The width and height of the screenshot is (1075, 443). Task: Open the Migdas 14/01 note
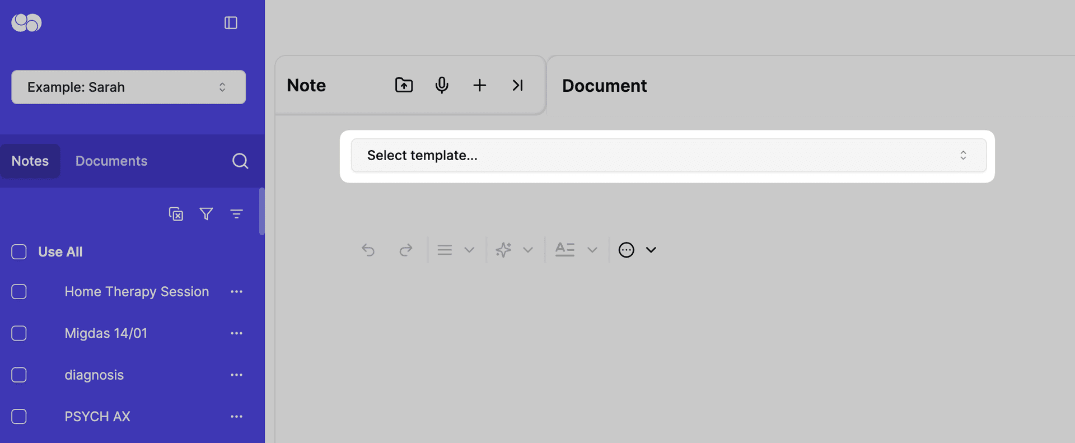coord(106,333)
